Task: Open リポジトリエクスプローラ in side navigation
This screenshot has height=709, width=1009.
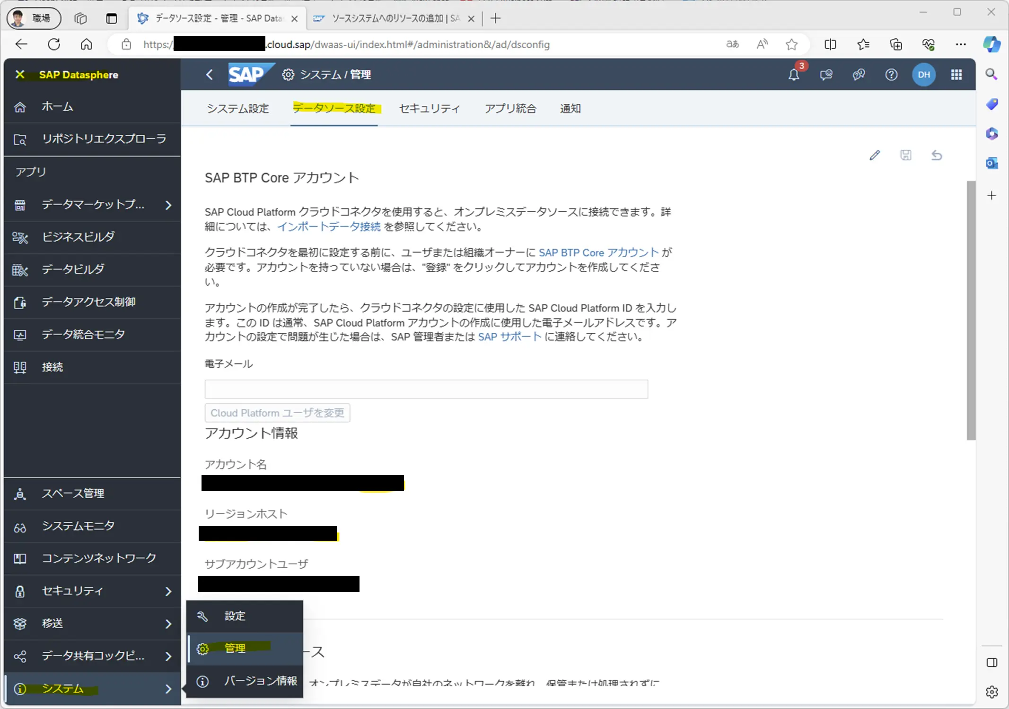Action: point(92,139)
